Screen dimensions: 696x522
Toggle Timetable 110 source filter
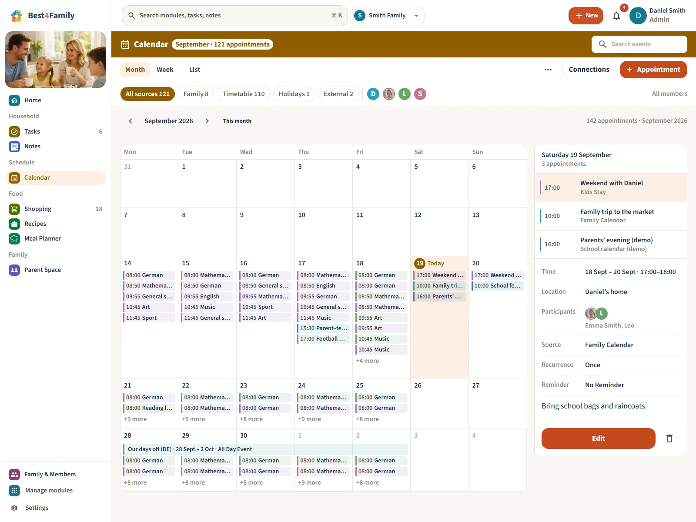click(x=244, y=94)
